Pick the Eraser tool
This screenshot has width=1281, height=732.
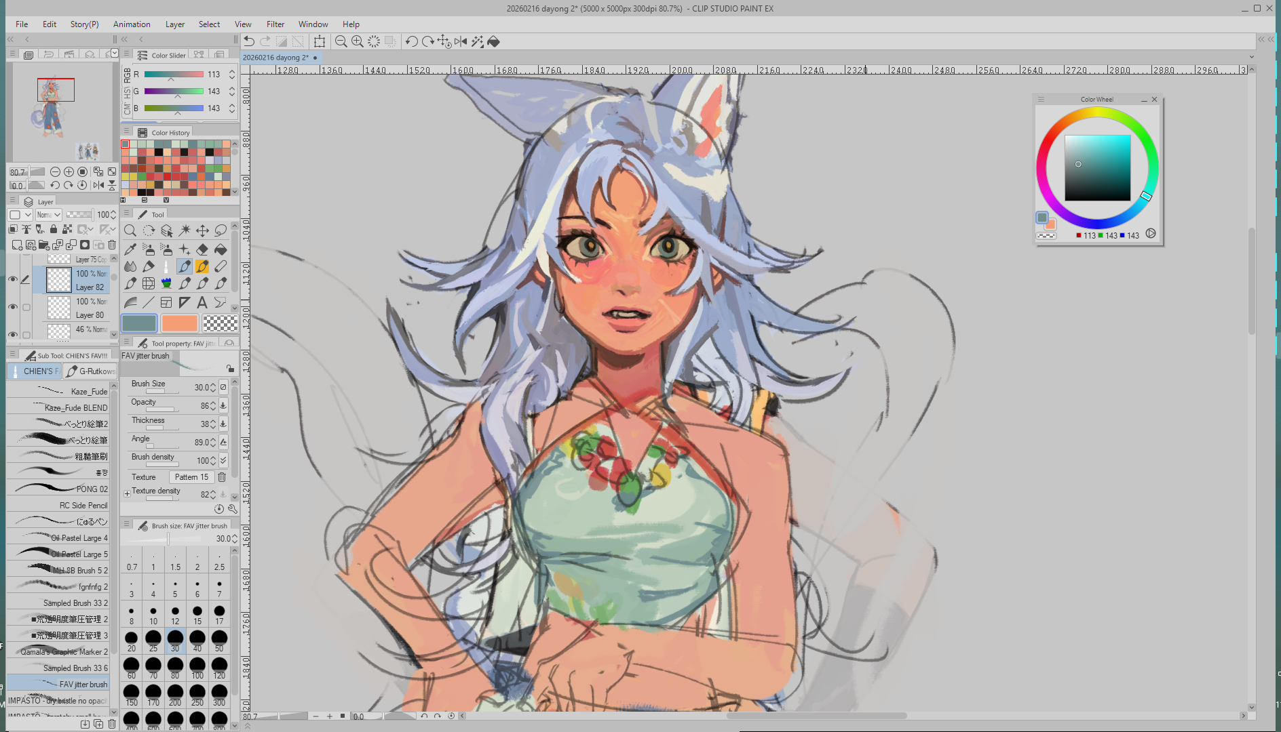point(202,249)
